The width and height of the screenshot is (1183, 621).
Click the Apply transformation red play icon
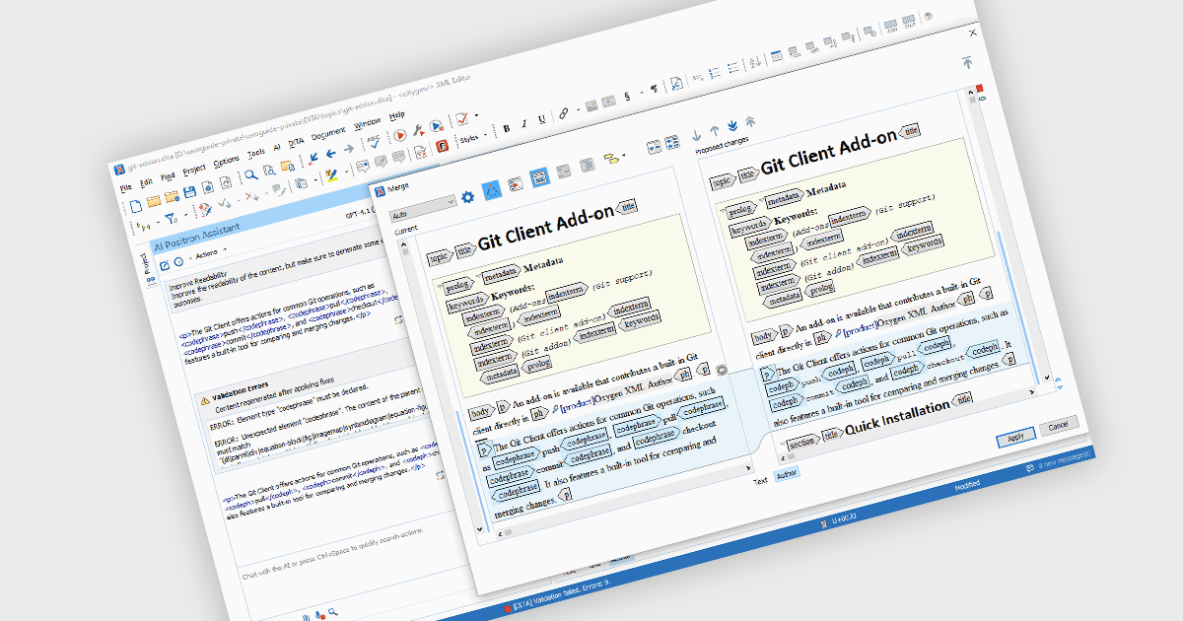click(x=401, y=135)
